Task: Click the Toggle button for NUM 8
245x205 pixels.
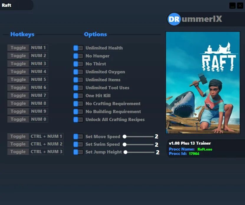Action: coord(18,103)
